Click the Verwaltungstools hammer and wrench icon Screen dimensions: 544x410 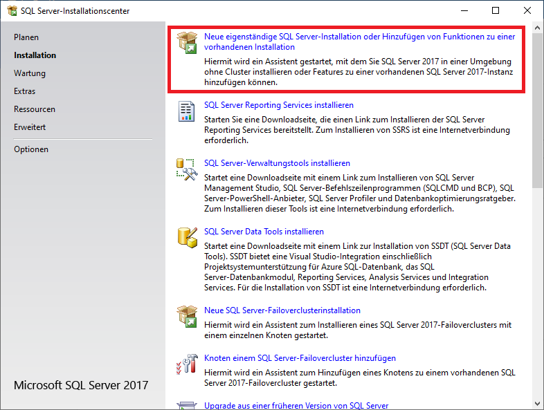pos(187,169)
